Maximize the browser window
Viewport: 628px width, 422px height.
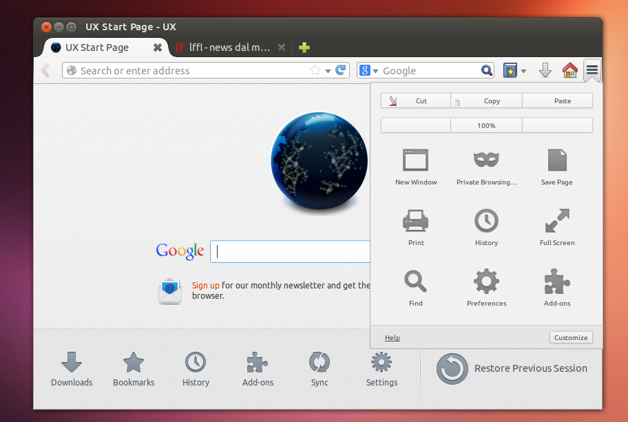point(71,27)
